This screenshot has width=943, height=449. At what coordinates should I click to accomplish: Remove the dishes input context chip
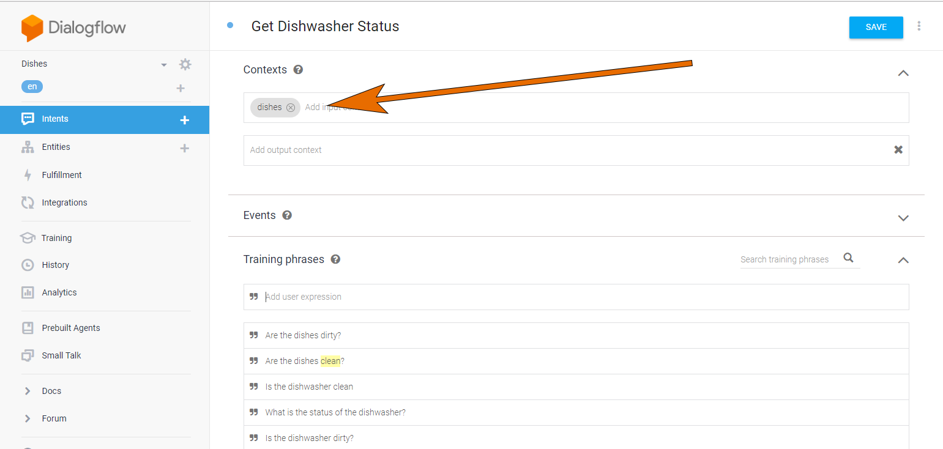point(291,108)
